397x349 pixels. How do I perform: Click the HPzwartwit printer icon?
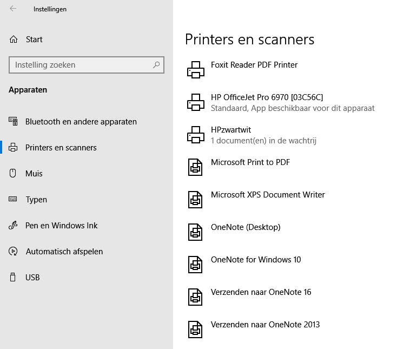point(195,135)
